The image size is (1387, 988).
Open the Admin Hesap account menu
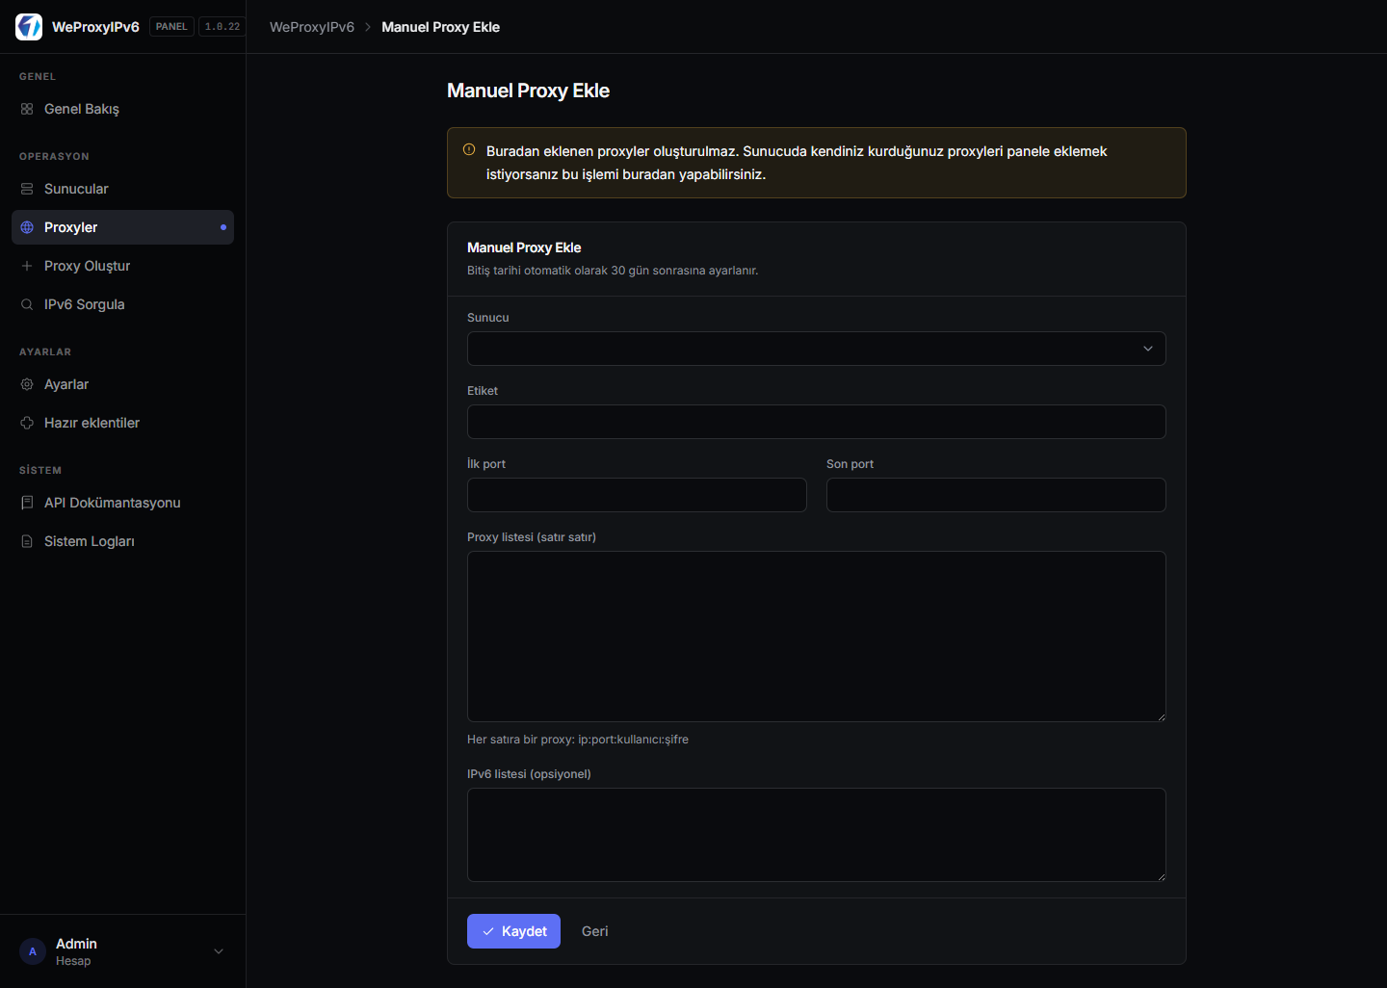(x=122, y=951)
